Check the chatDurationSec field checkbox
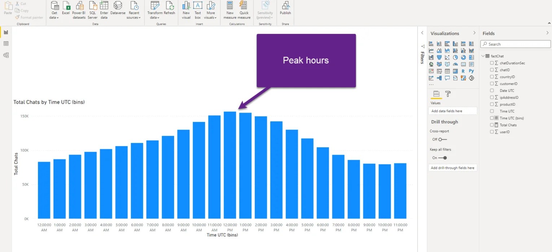The width and height of the screenshot is (552, 252). (x=492, y=63)
